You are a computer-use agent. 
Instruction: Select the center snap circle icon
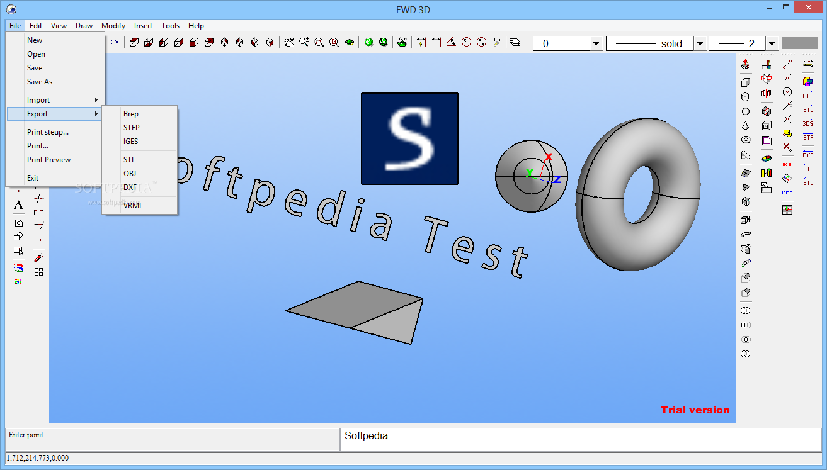click(x=787, y=92)
